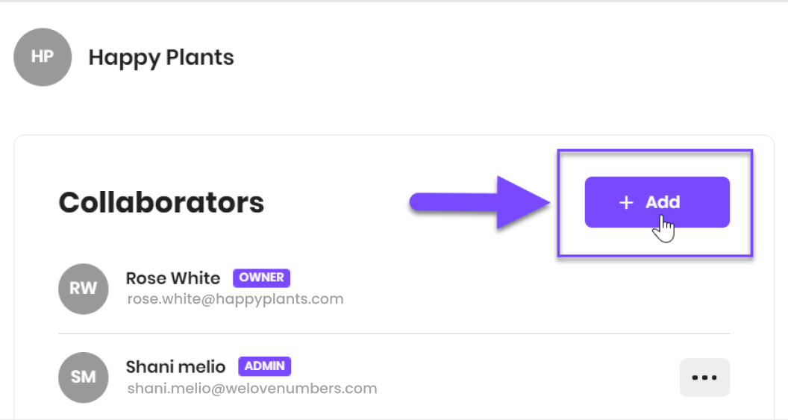This screenshot has height=420, width=788.
Task: Click the purple arrow pointing to Add
Action: pyautogui.click(x=479, y=202)
